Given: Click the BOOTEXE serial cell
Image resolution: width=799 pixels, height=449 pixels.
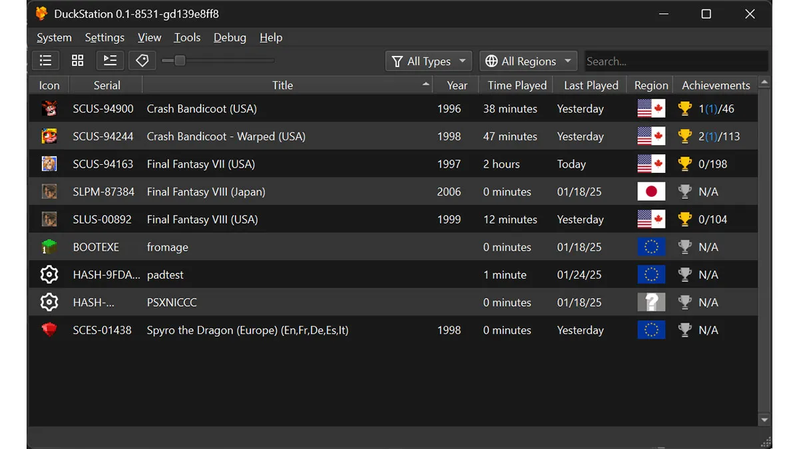Looking at the screenshot, I should click(x=96, y=247).
